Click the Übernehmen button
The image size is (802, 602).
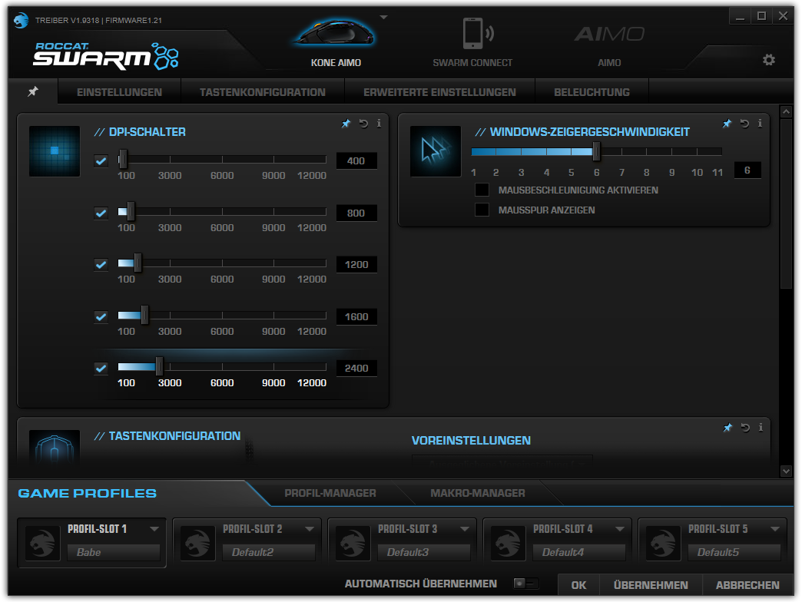click(x=651, y=584)
